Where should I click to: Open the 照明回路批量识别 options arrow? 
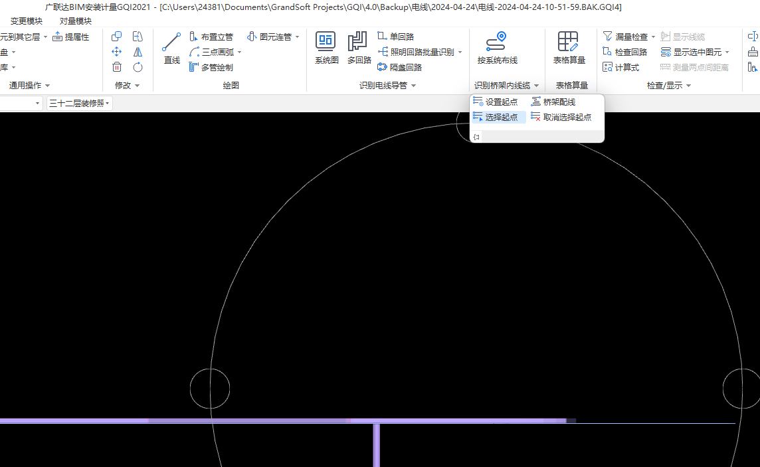(460, 52)
